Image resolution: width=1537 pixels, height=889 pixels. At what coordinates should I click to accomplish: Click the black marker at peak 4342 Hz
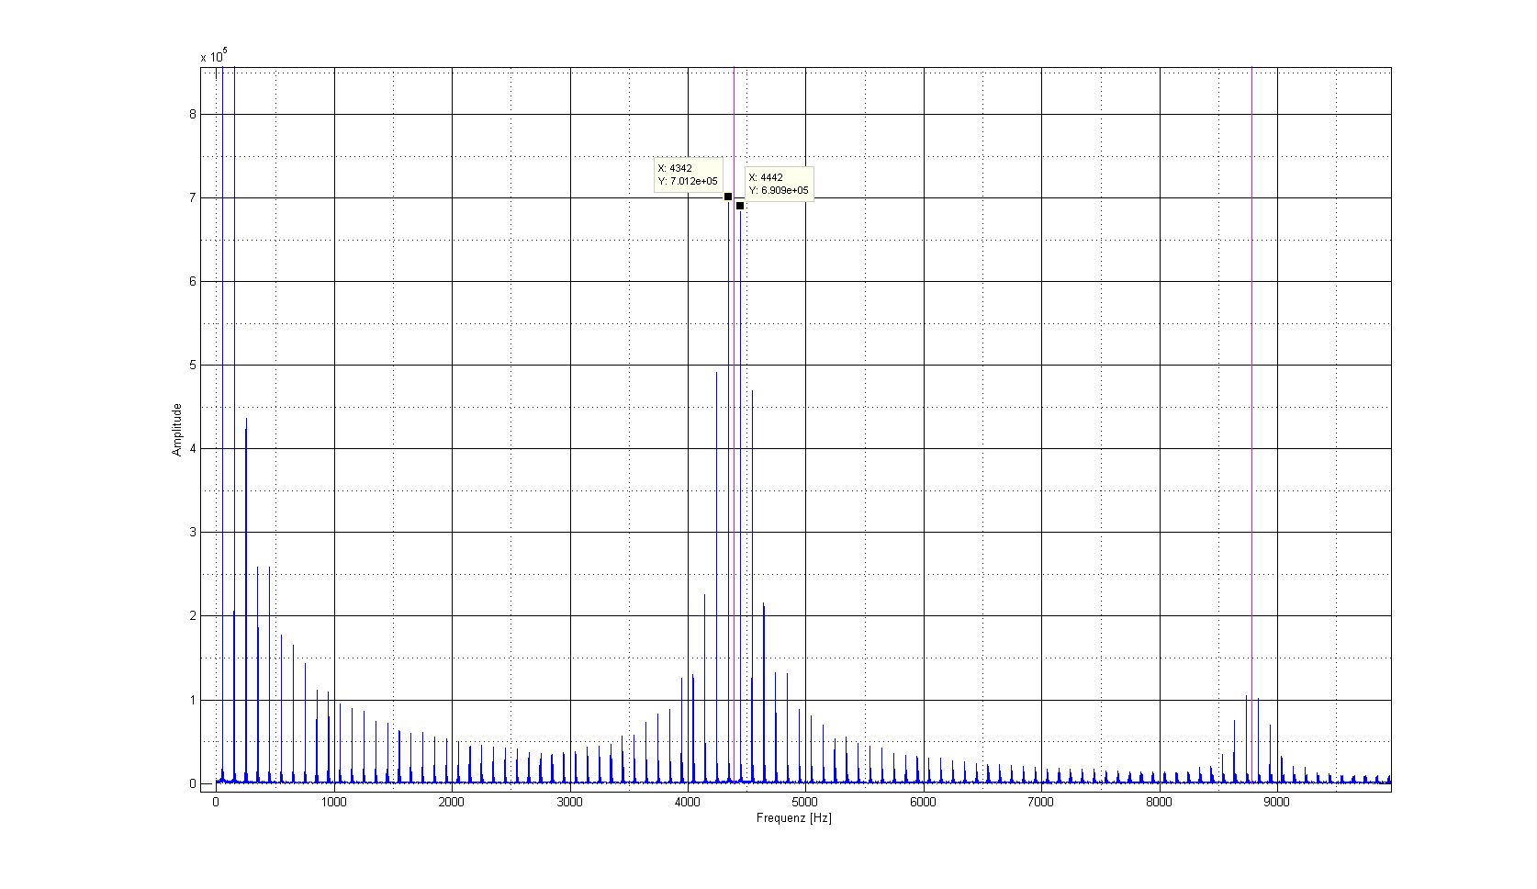728,197
